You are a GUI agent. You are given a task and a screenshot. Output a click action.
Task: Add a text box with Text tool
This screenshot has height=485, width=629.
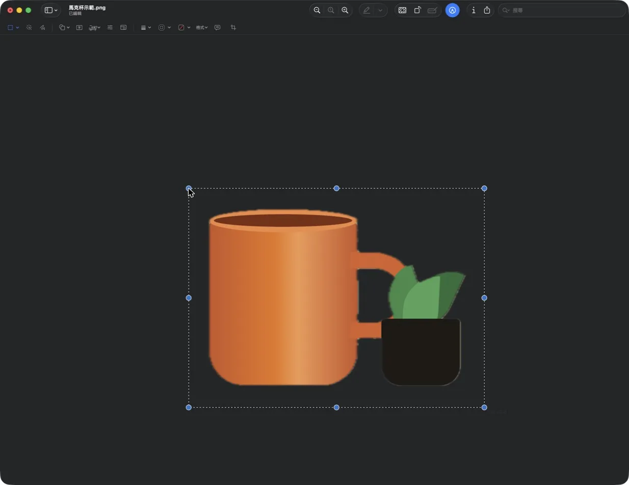pyautogui.click(x=80, y=28)
